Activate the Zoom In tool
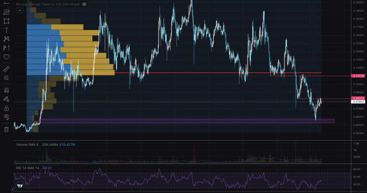 tap(6, 78)
